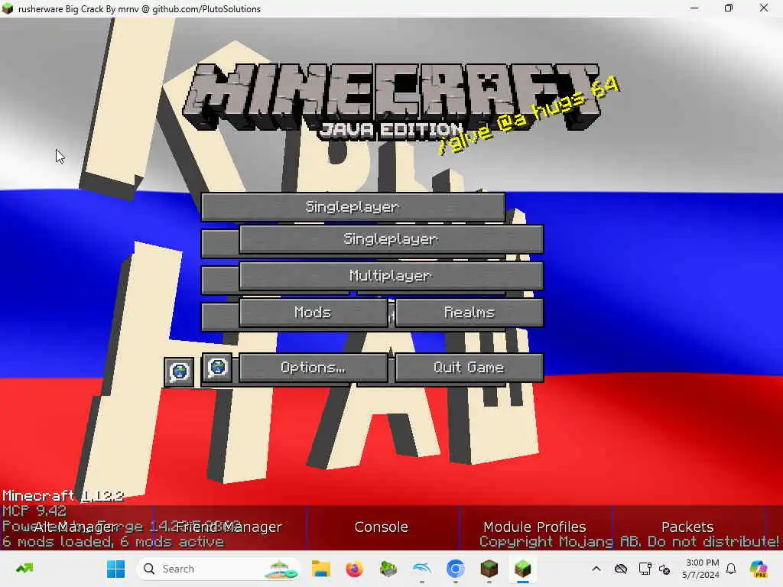The height and width of the screenshot is (587, 783).
Task: Open the Friend Manager tab
Action: point(229,527)
